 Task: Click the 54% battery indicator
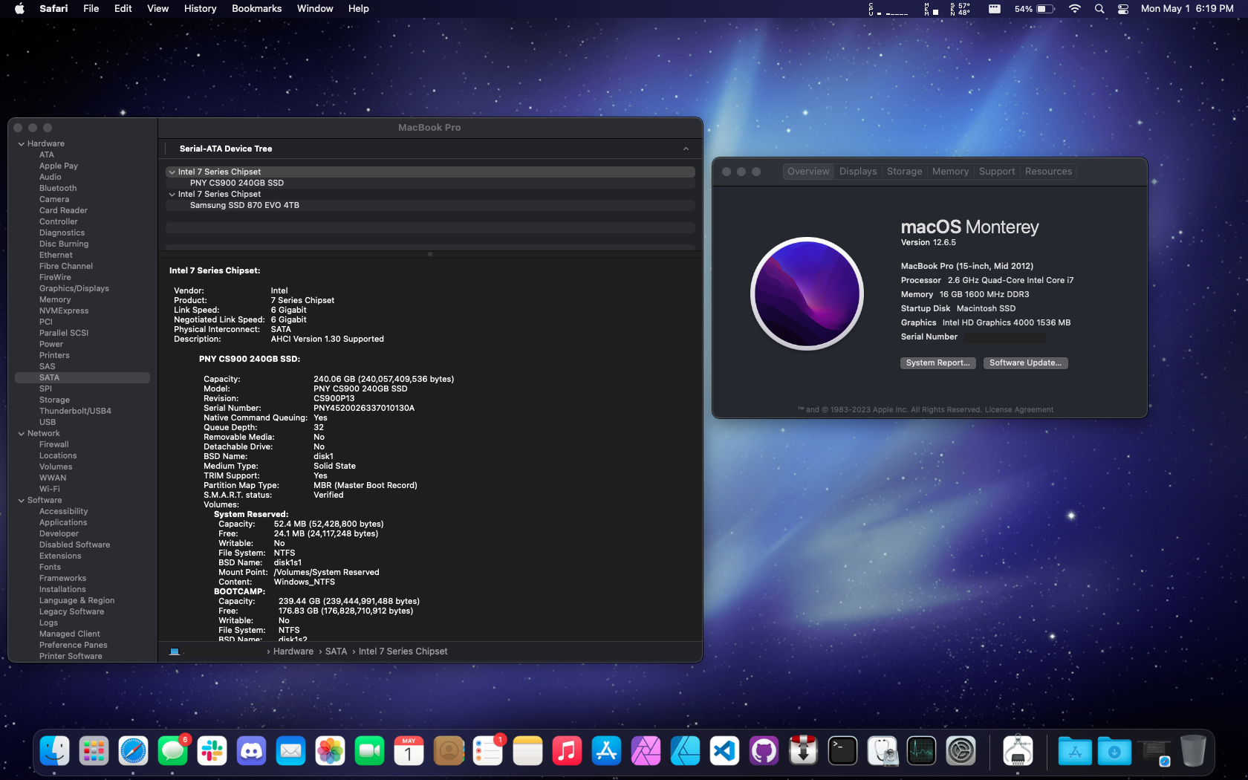1034,9
